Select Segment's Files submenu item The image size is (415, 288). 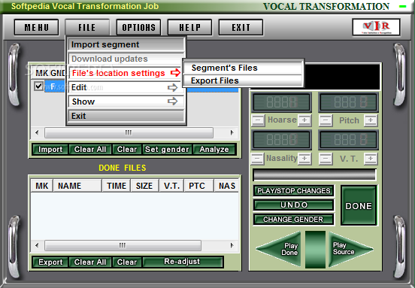pyautogui.click(x=243, y=68)
